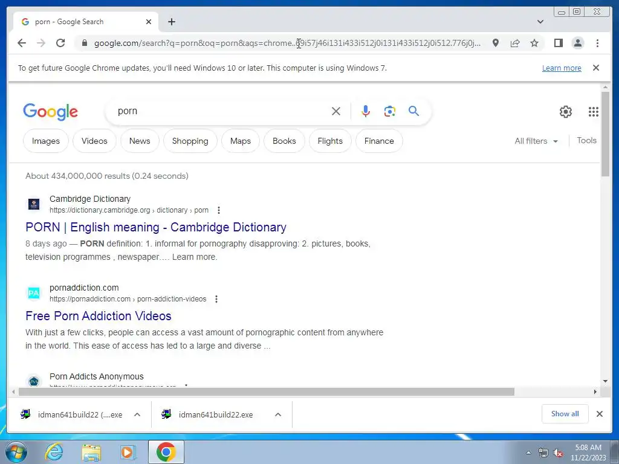
Task: Open location permission icon in address bar
Action: (x=496, y=43)
